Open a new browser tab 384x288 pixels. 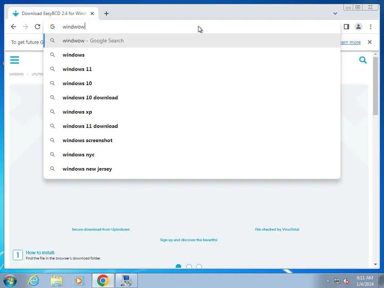pyautogui.click(x=106, y=13)
